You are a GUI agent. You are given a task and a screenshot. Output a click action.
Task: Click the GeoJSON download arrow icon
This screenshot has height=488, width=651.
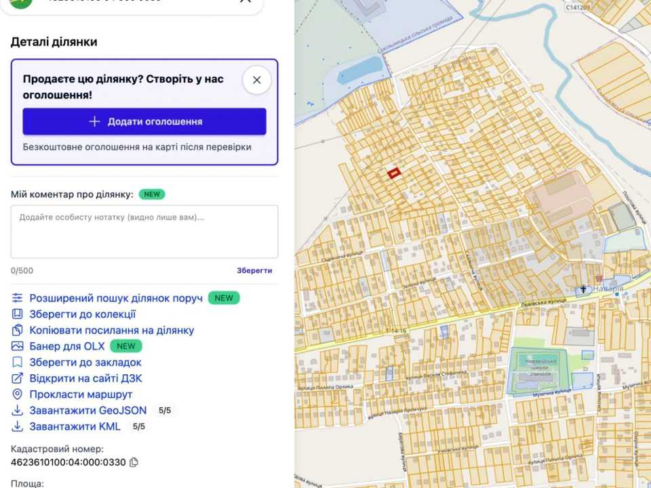tap(17, 411)
